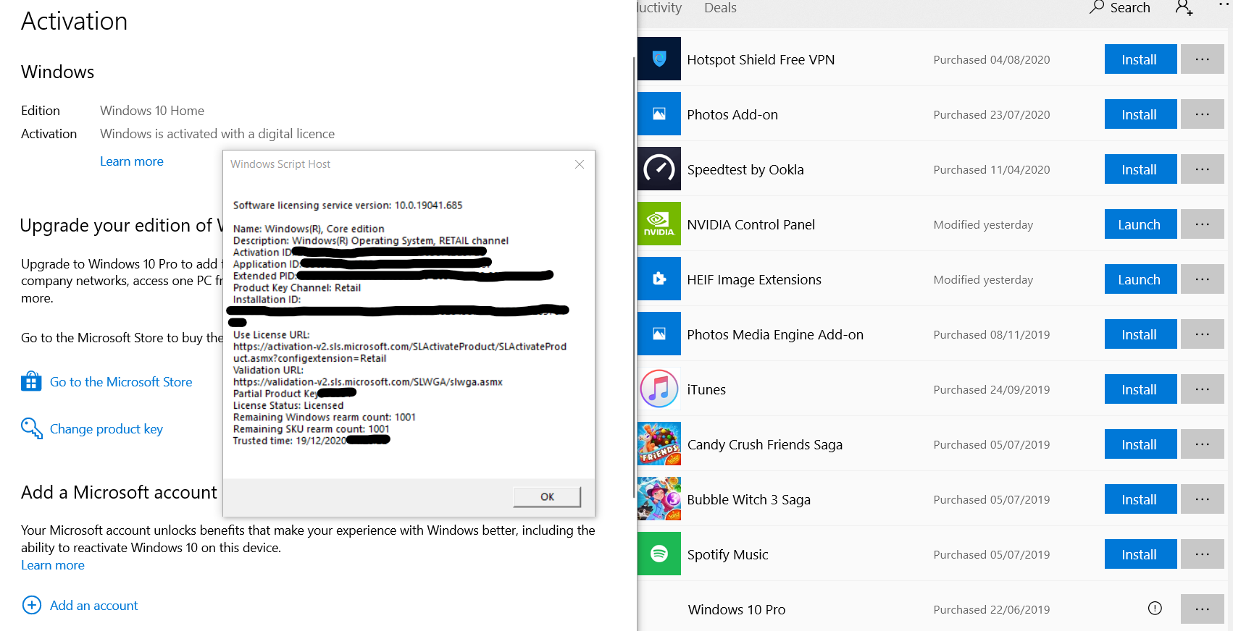Open more options for HEIF Image Extensions
1233x631 pixels.
1203,279
